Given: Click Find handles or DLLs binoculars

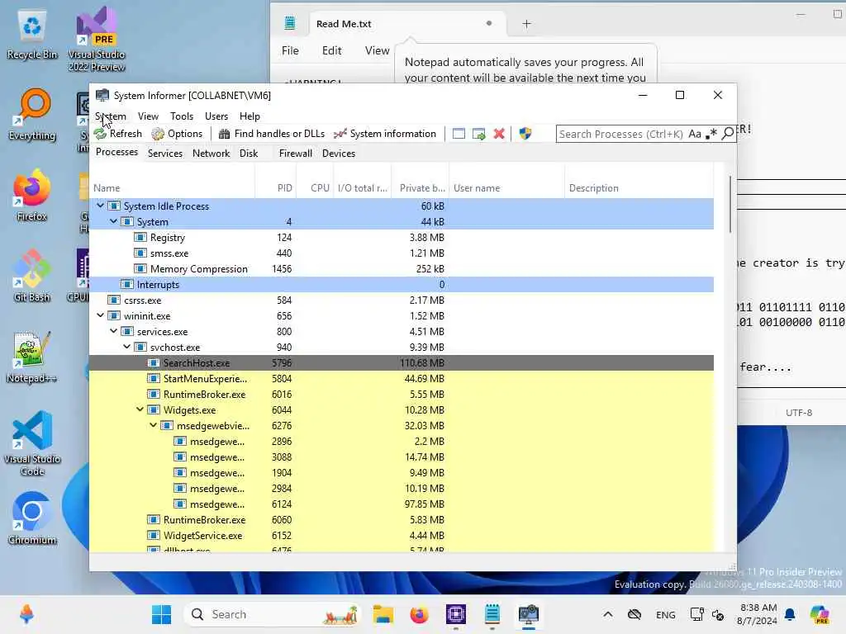Looking at the screenshot, I should [x=224, y=134].
